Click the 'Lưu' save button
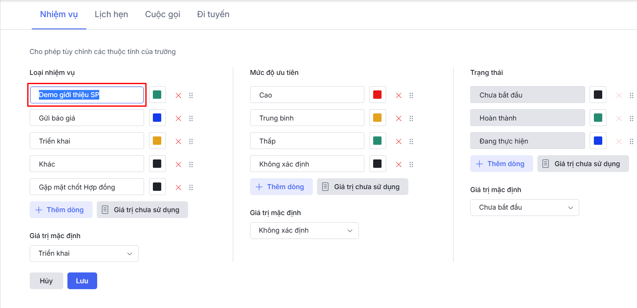 point(82,281)
